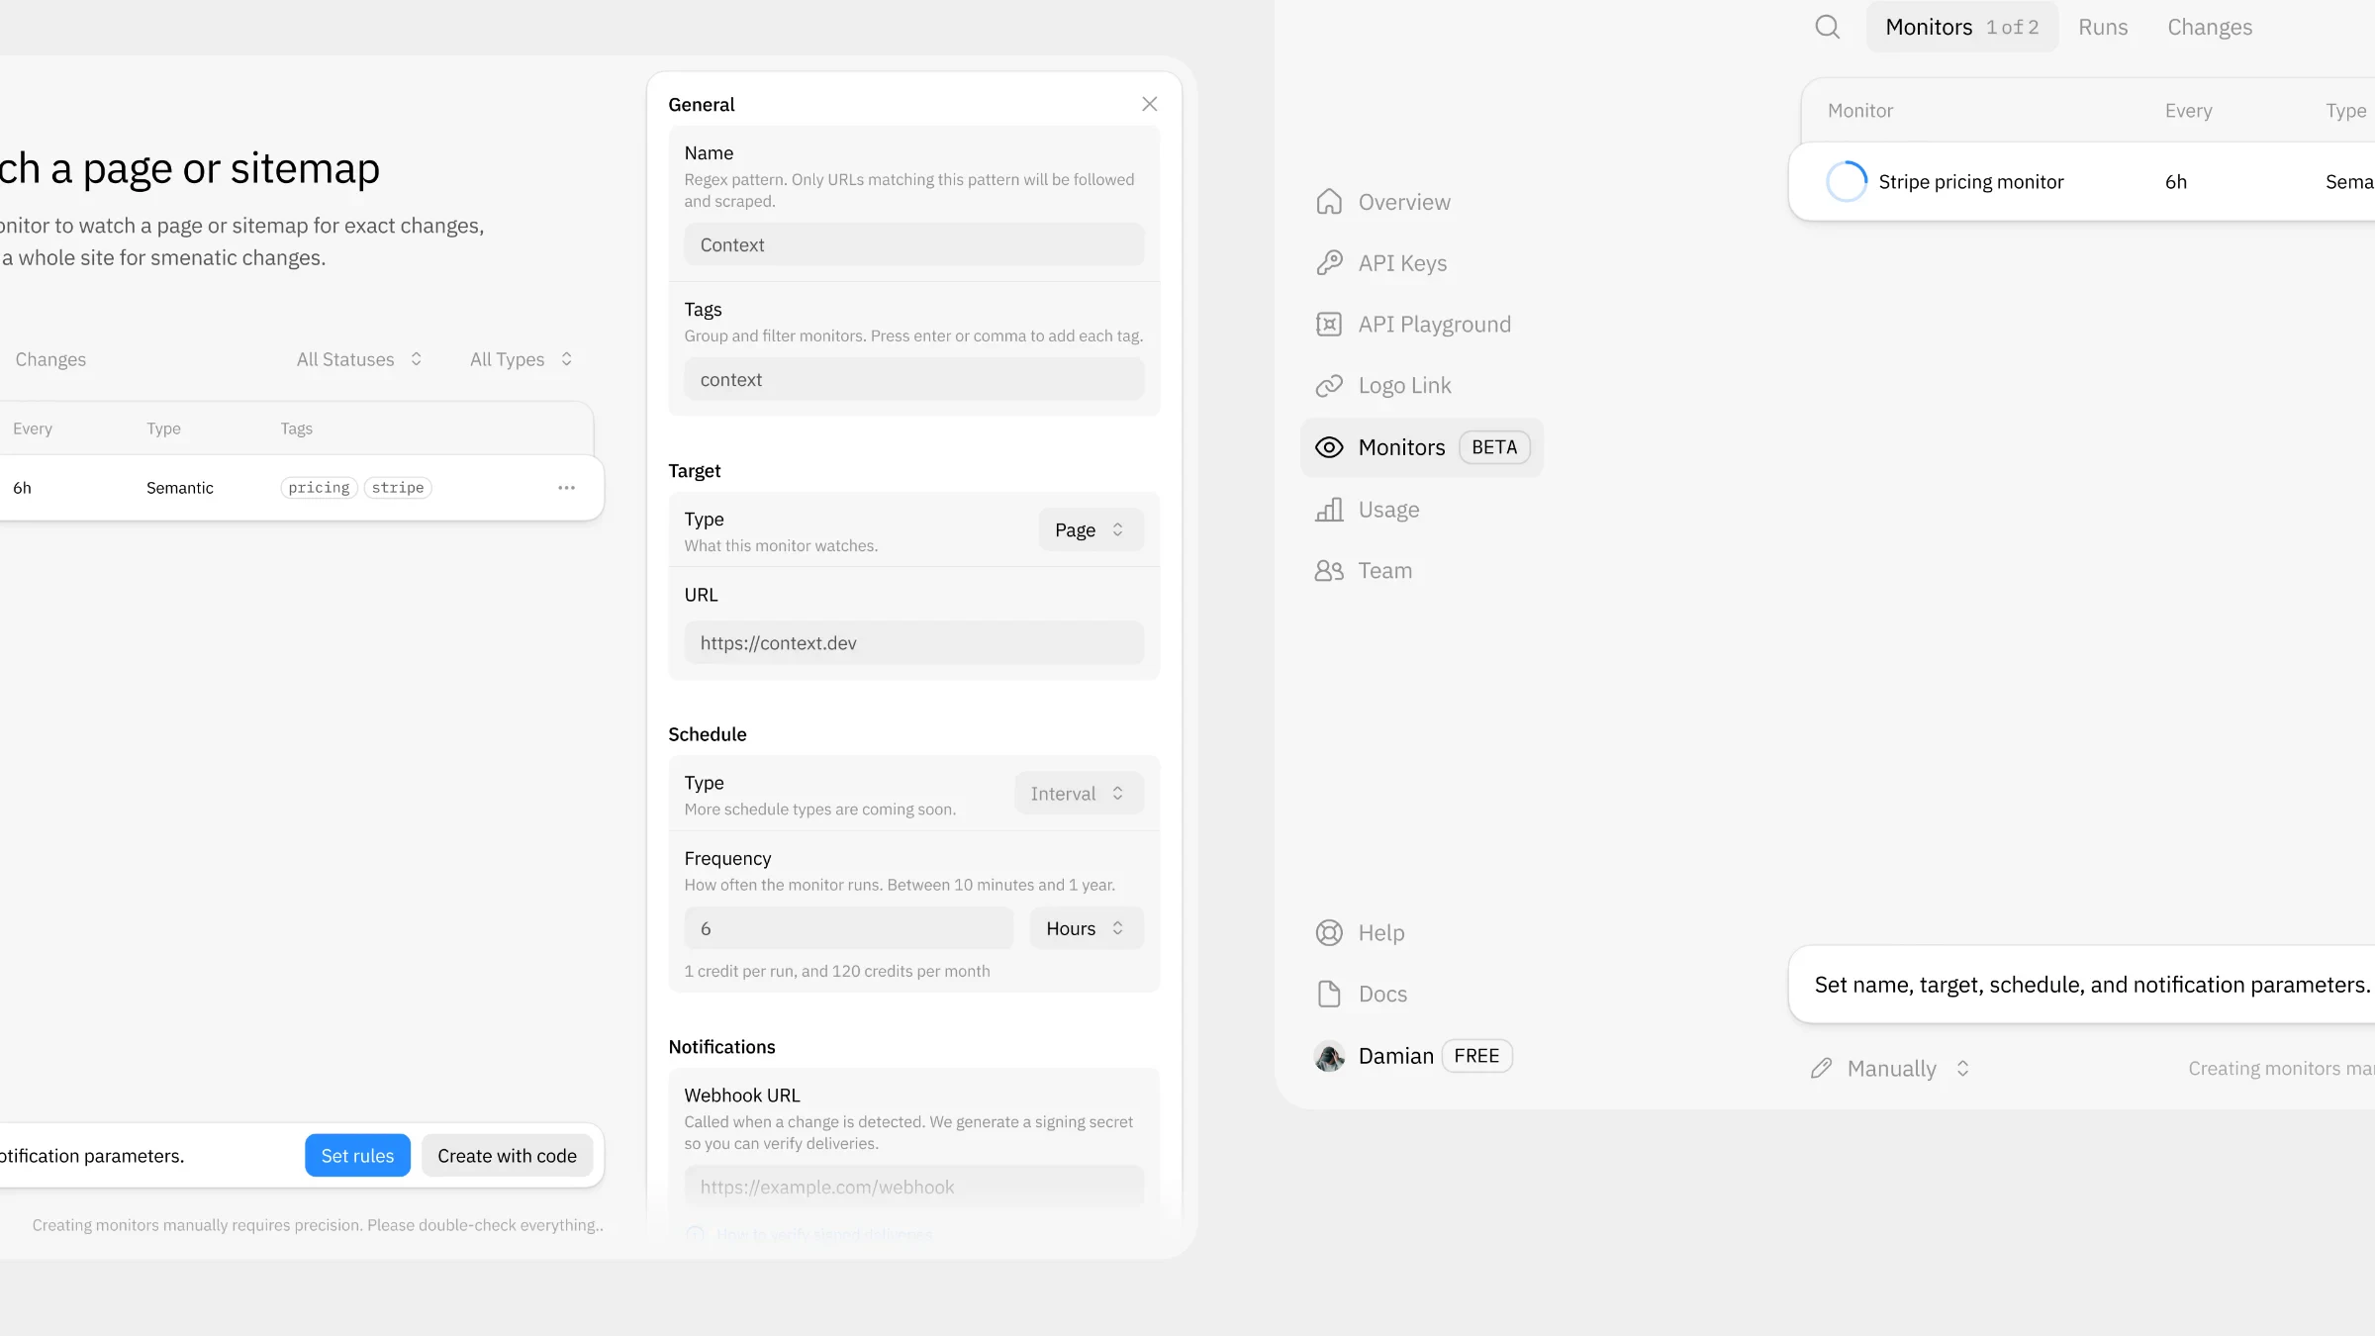Click the loading spinner on Stripe pricing monitor

1846,182
